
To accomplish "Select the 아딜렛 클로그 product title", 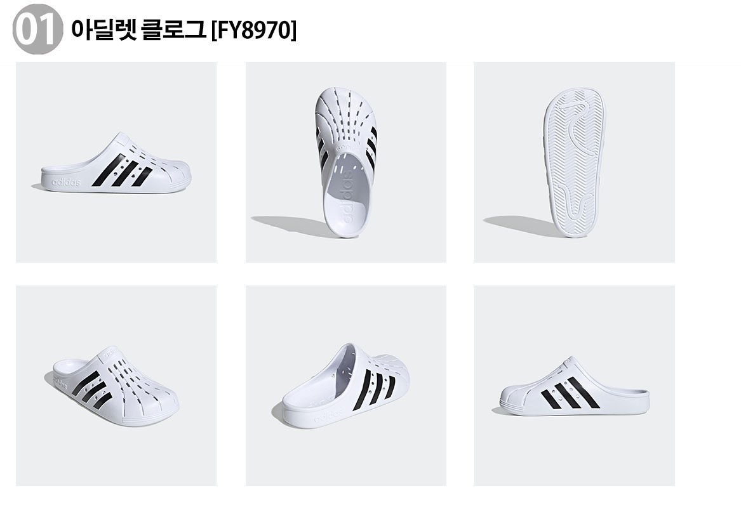I will tap(138, 30).
